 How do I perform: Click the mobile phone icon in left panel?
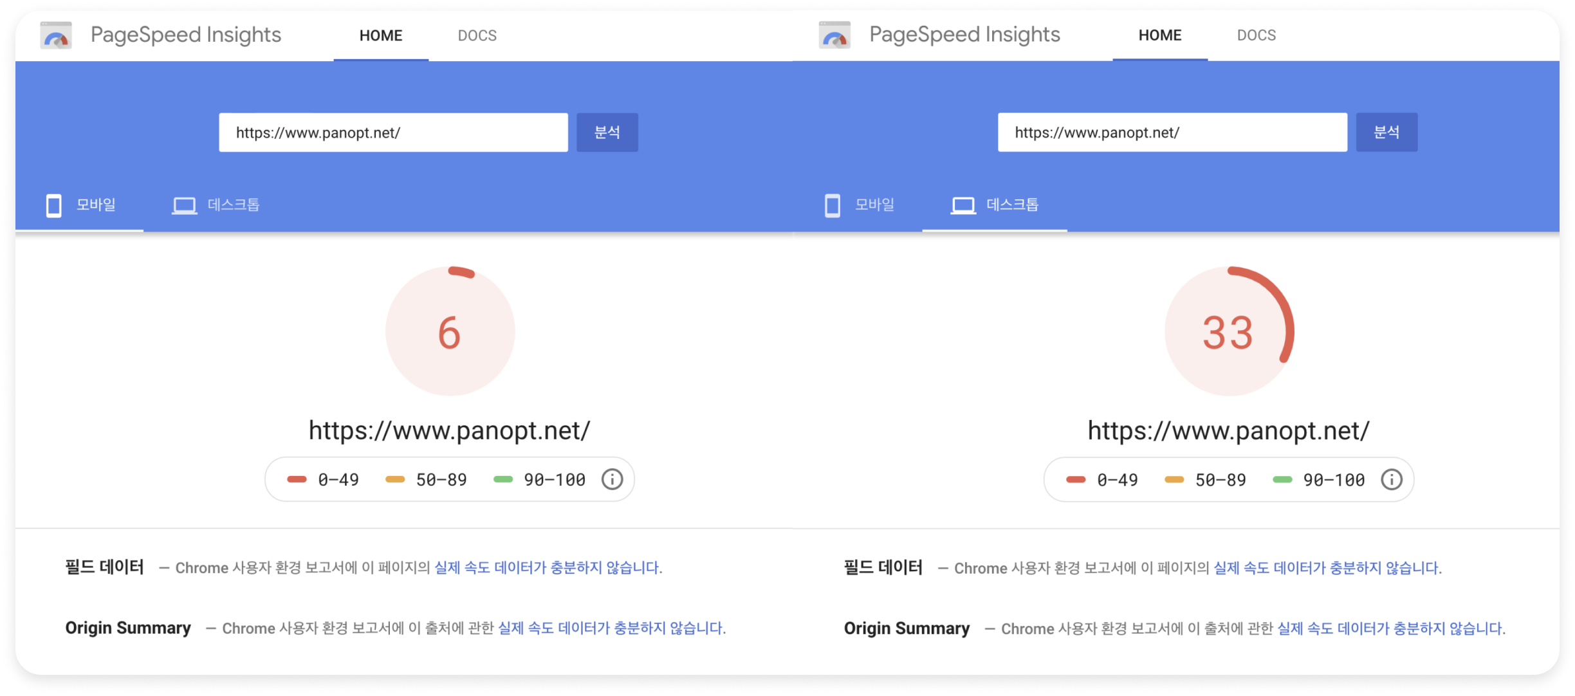tap(54, 206)
